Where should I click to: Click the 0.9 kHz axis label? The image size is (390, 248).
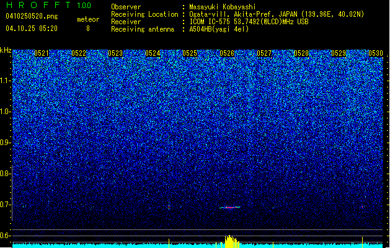pos(6,143)
